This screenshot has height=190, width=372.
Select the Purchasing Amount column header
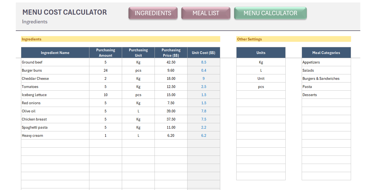105,53
